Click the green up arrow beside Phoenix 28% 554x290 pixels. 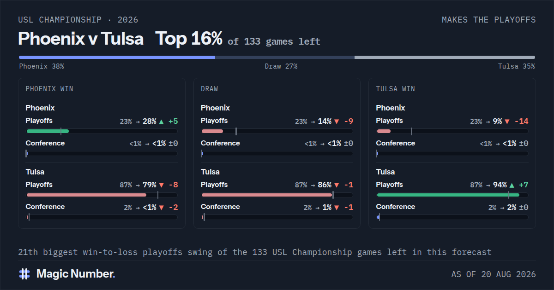click(161, 122)
